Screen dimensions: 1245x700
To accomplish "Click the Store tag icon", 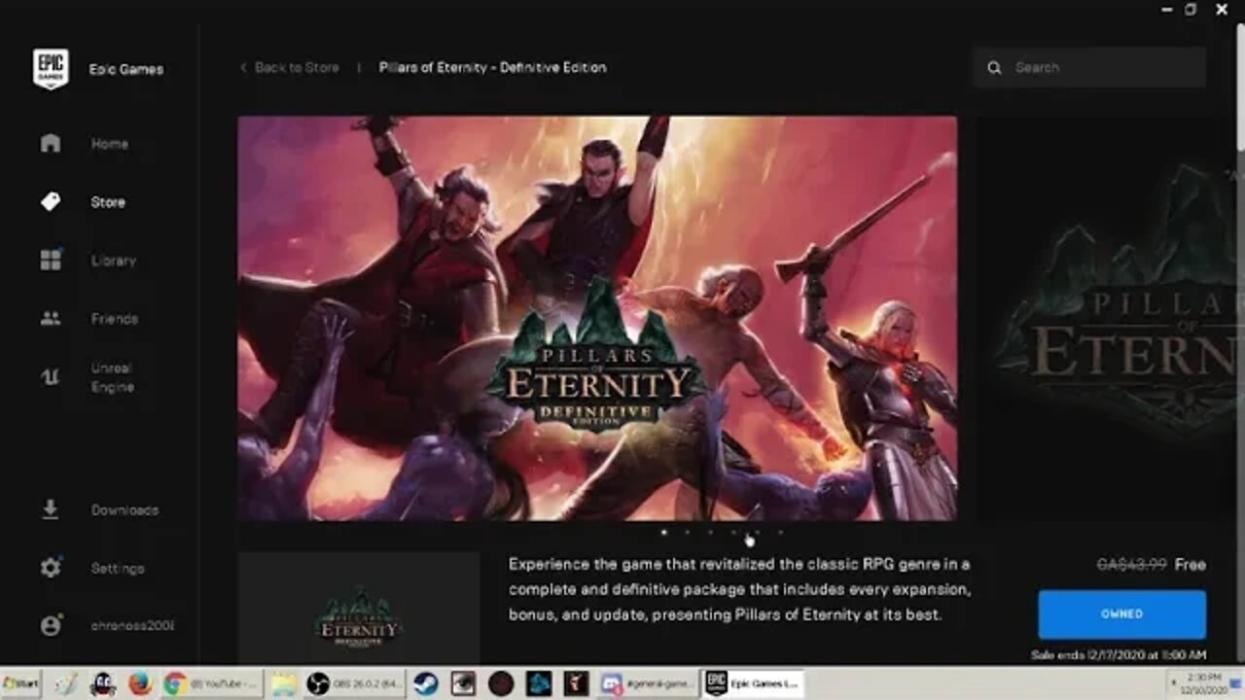I will 51,202.
